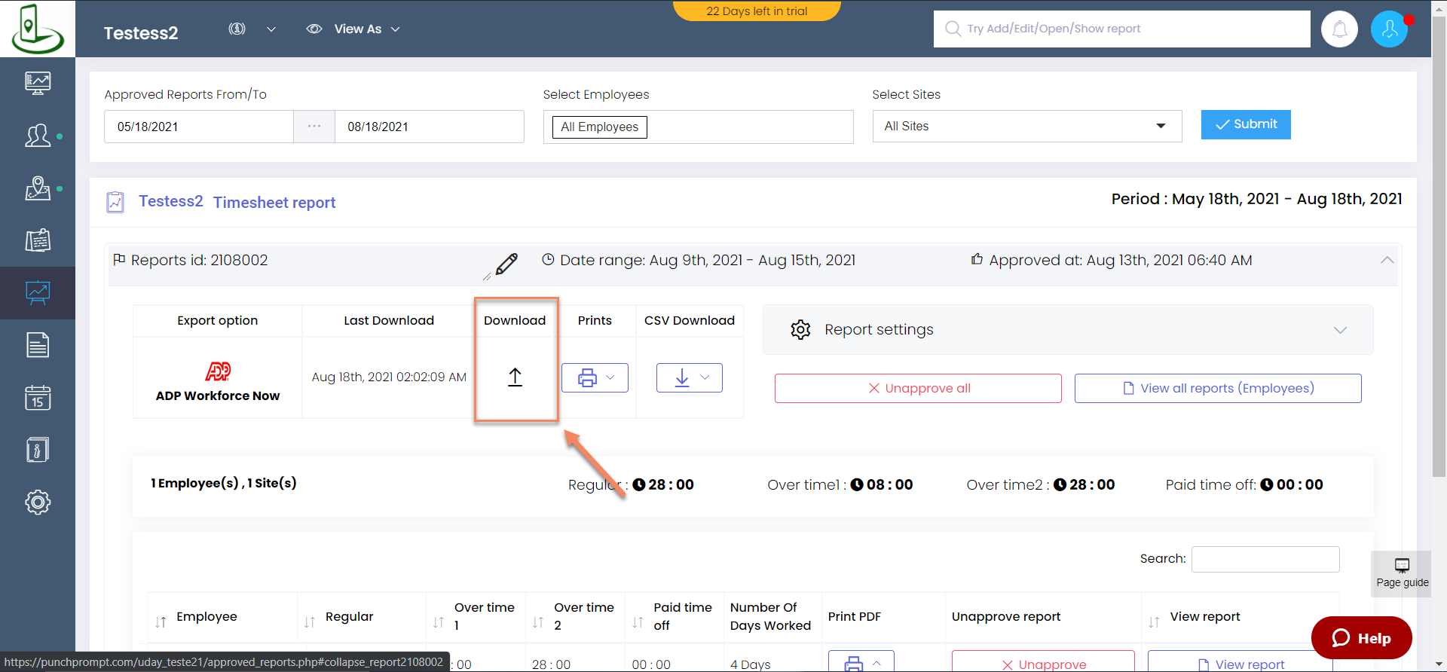The image size is (1447, 672).
Task: Click the pencil edit icon beside Reports id
Action: [506, 264]
